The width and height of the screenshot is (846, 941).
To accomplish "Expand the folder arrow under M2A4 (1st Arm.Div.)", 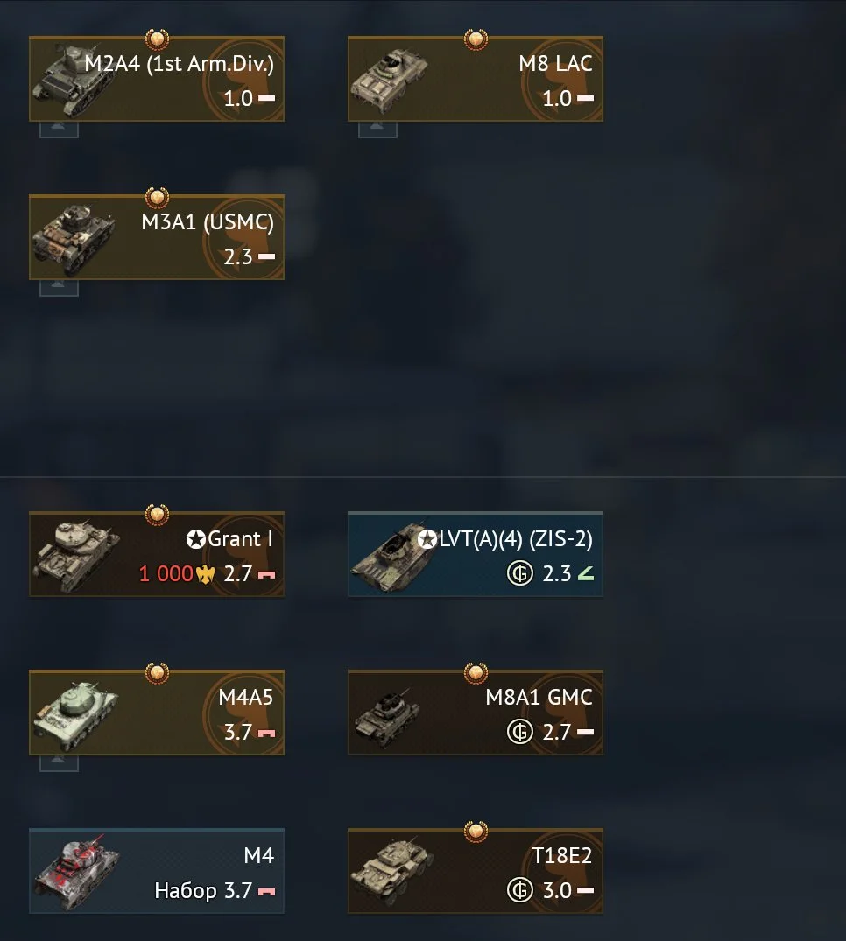I will pyautogui.click(x=59, y=129).
